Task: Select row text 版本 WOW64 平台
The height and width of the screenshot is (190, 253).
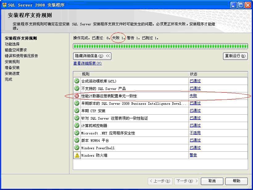Action: click(95, 141)
